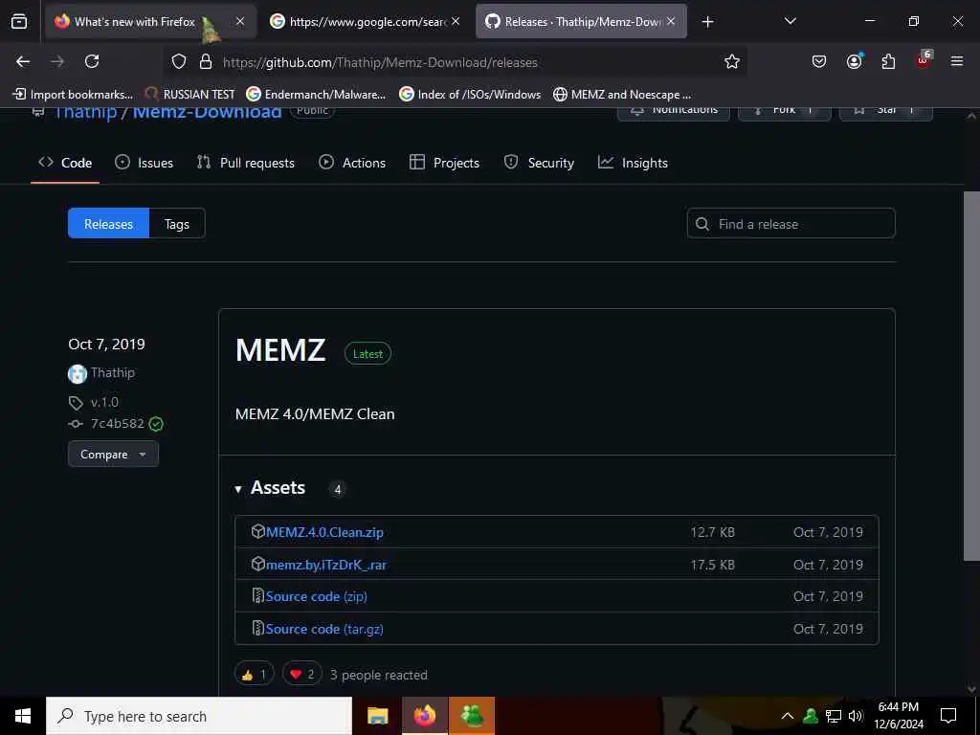Open the repository Code tab

pyautogui.click(x=65, y=163)
